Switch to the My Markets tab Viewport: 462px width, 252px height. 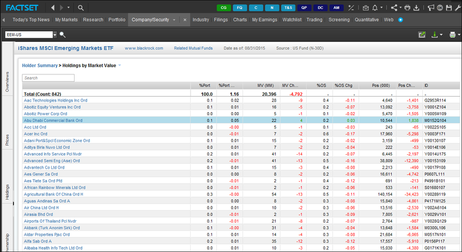(x=66, y=20)
